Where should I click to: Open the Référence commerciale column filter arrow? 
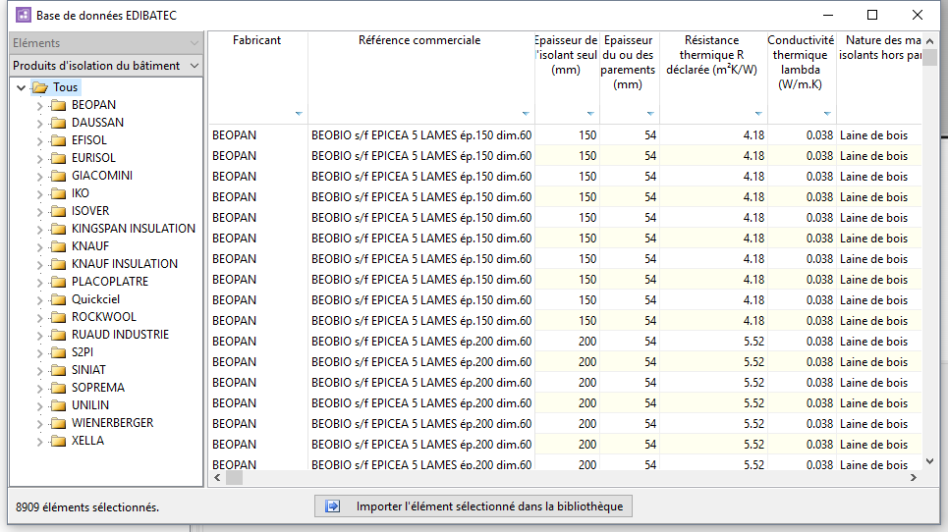pos(526,114)
